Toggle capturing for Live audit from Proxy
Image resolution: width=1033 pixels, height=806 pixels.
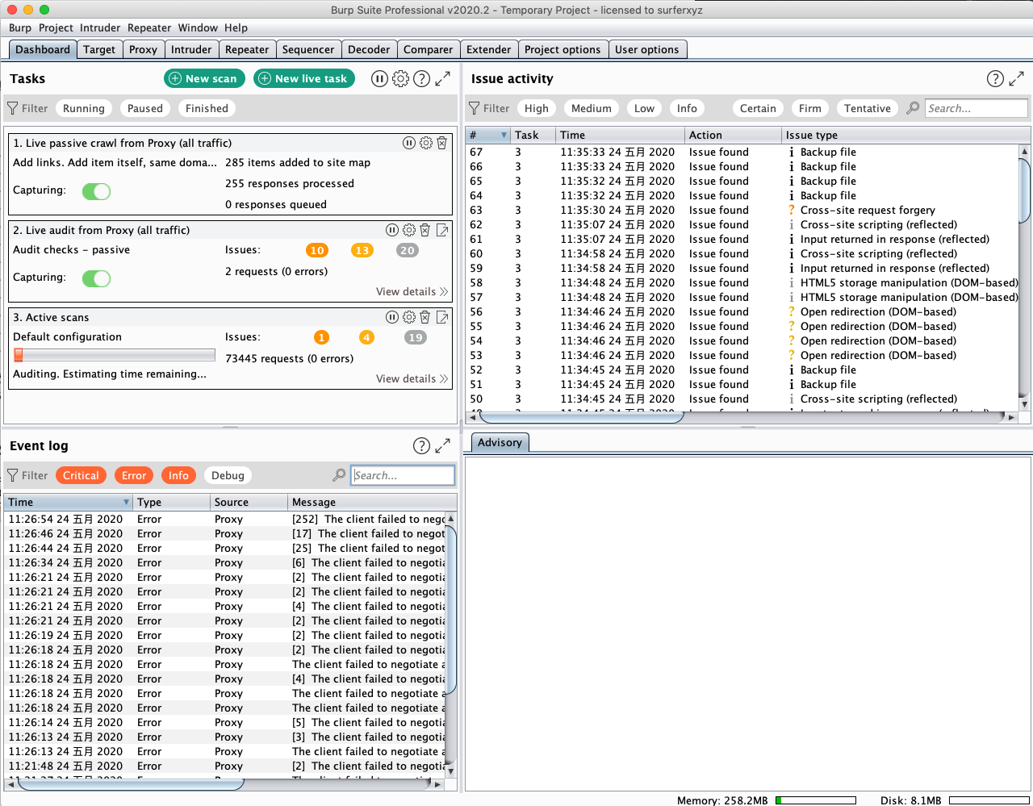(x=96, y=278)
